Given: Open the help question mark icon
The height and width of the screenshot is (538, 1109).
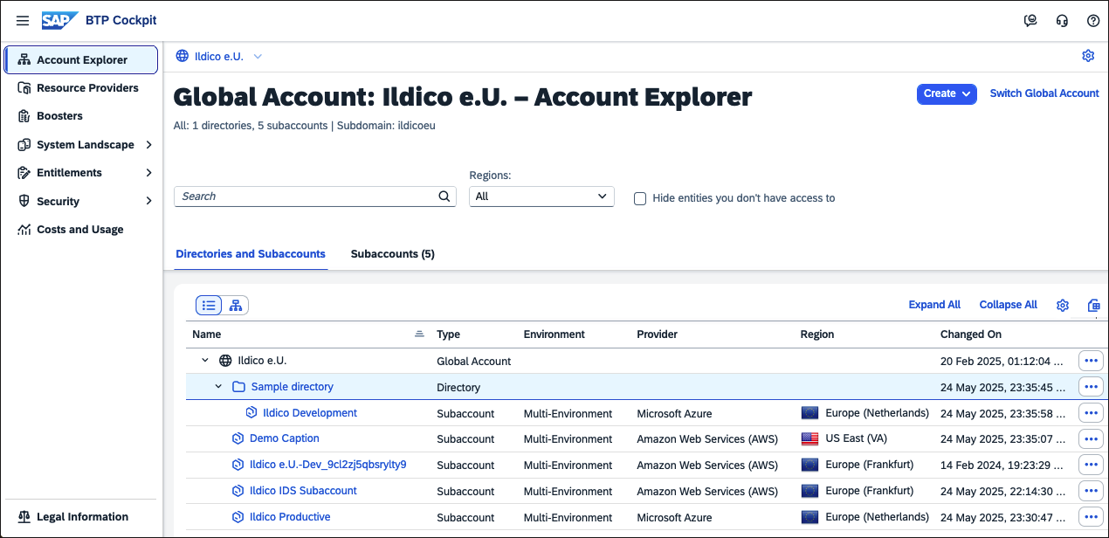Looking at the screenshot, I should pyautogui.click(x=1093, y=21).
